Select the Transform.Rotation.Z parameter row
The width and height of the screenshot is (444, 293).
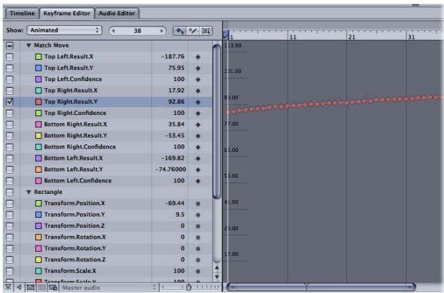pos(107,259)
